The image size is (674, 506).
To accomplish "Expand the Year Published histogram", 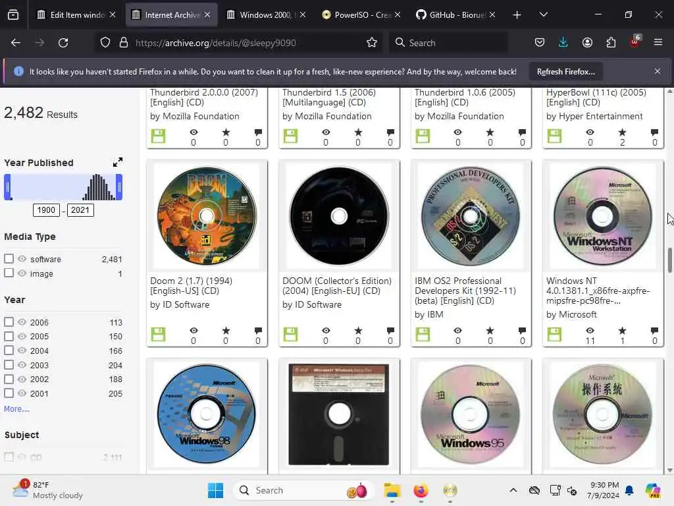I will click(x=117, y=162).
